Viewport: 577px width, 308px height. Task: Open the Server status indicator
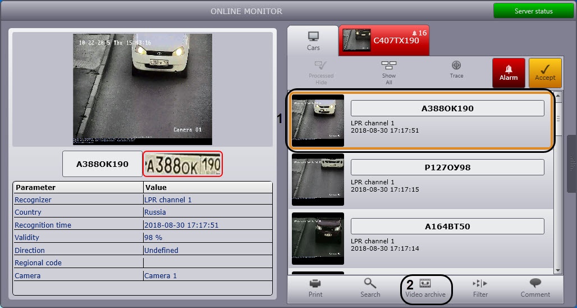533,11
